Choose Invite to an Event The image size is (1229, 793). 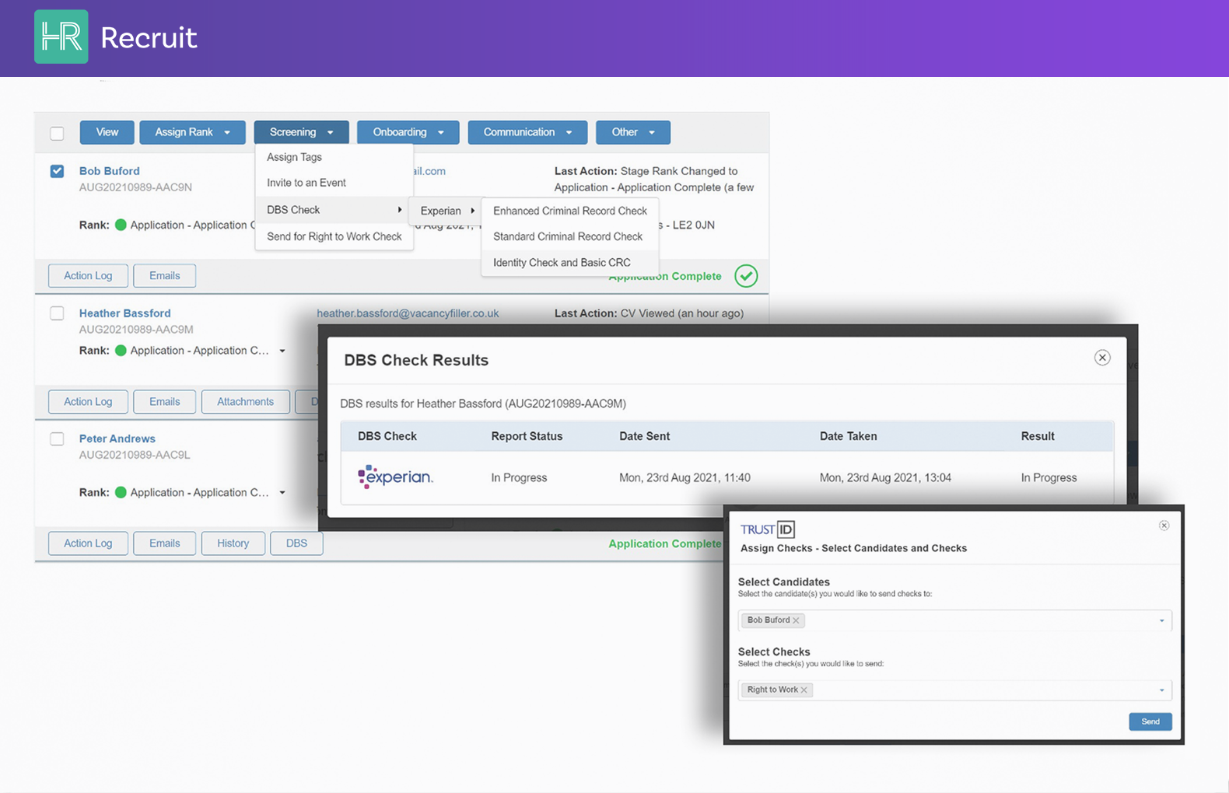coord(334,183)
